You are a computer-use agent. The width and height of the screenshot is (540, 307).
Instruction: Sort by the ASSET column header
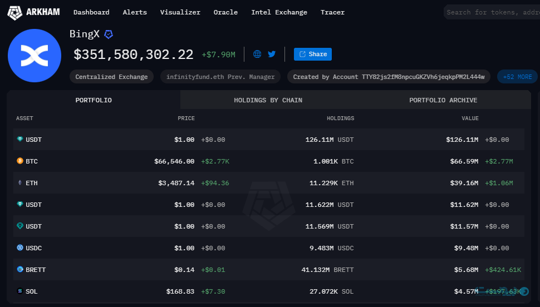coord(24,118)
